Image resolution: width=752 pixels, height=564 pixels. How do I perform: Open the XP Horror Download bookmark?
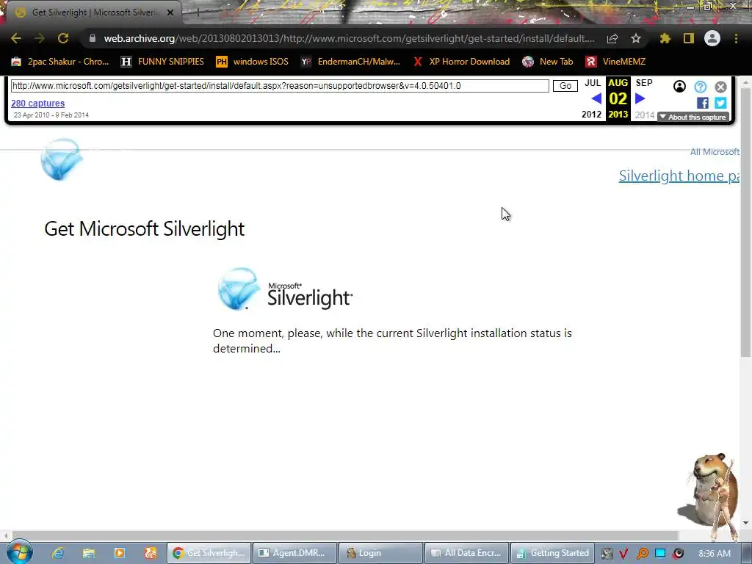[x=461, y=62]
